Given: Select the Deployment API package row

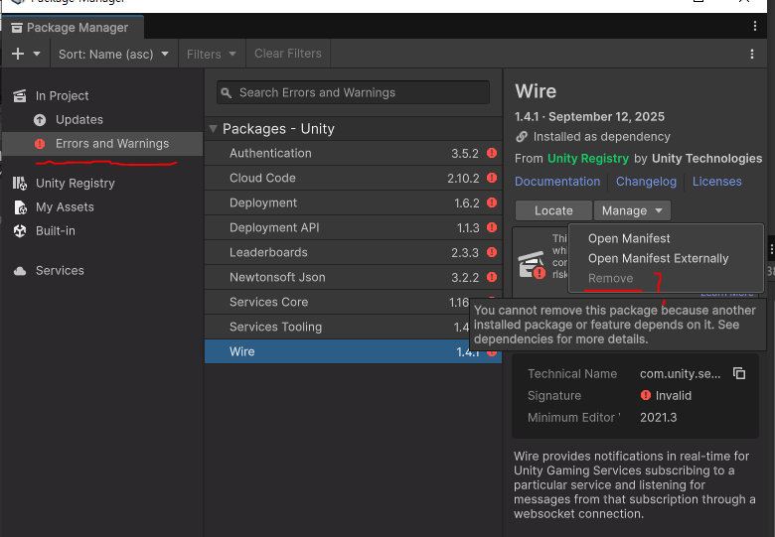Looking at the screenshot, I should [353, 227].
